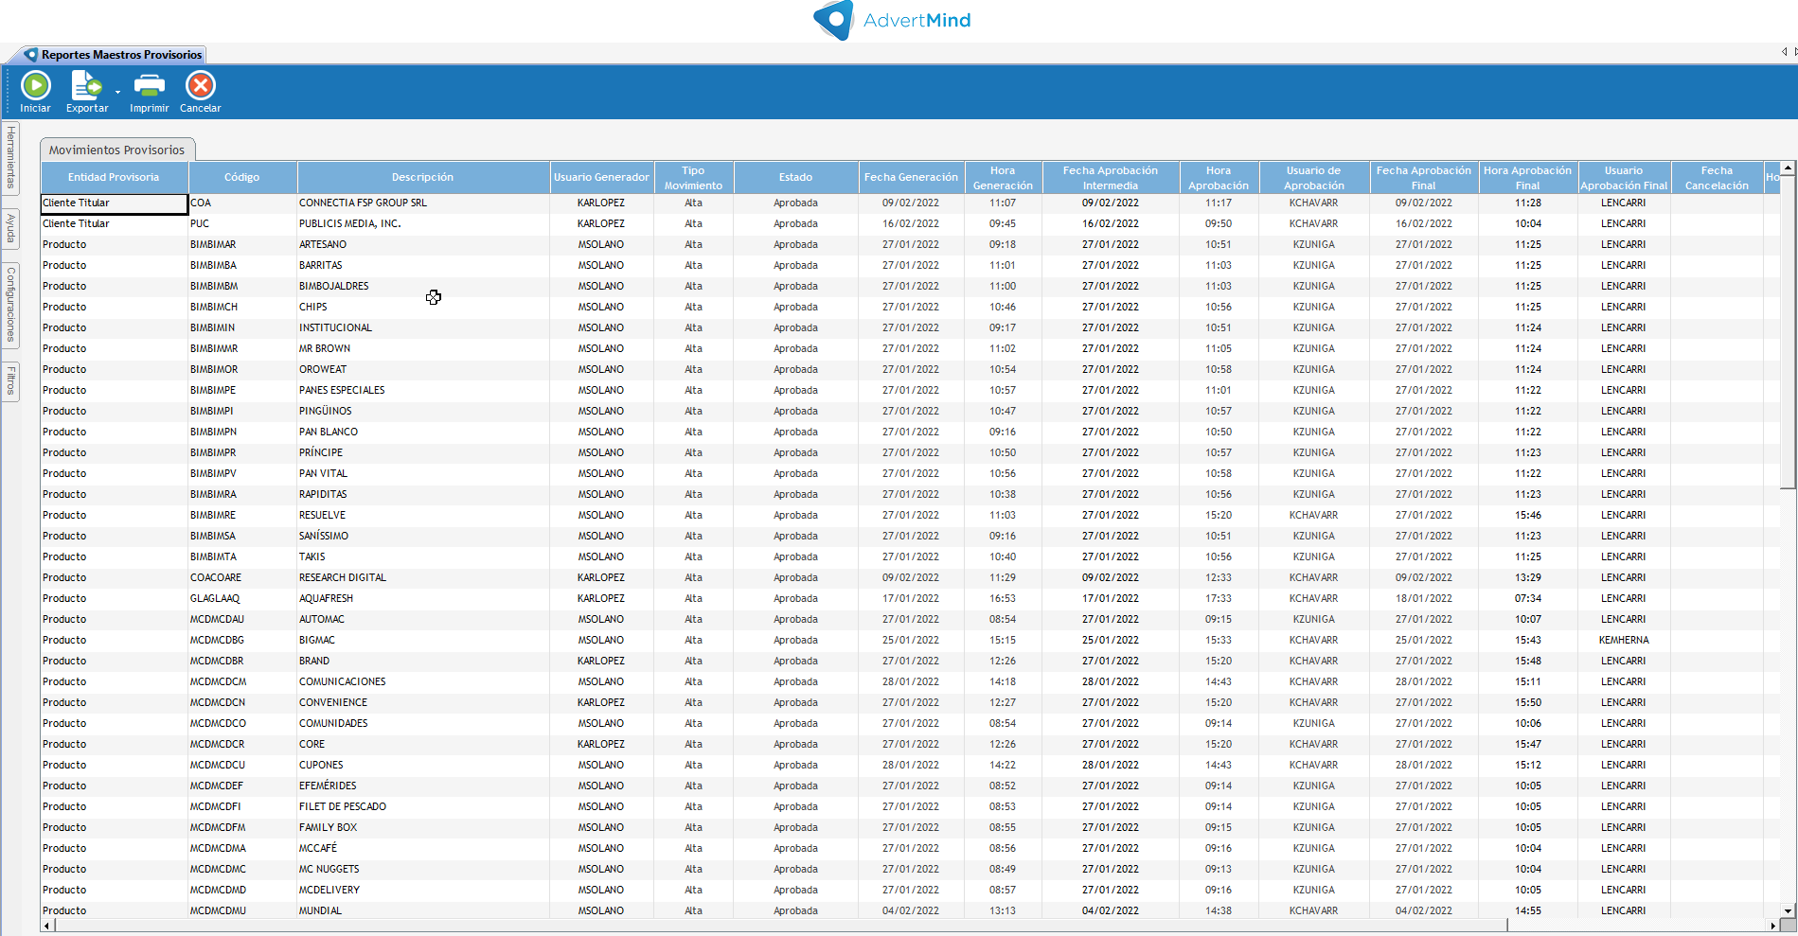Select the 'PINGÜINOS' cell
Viewport: 1798px width, 936px height.
coord(423,411)
